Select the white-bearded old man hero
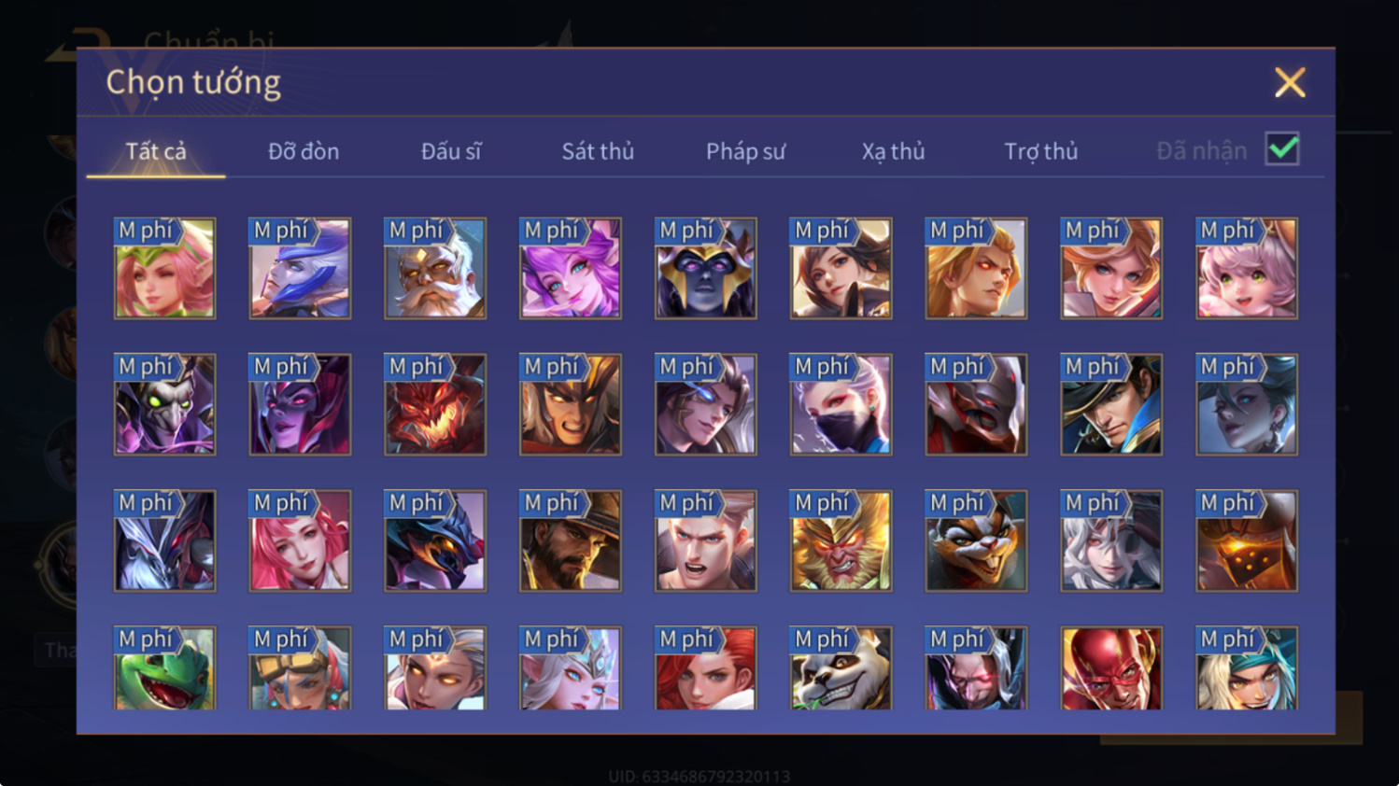1399x786 pixels. click(435, 269)
